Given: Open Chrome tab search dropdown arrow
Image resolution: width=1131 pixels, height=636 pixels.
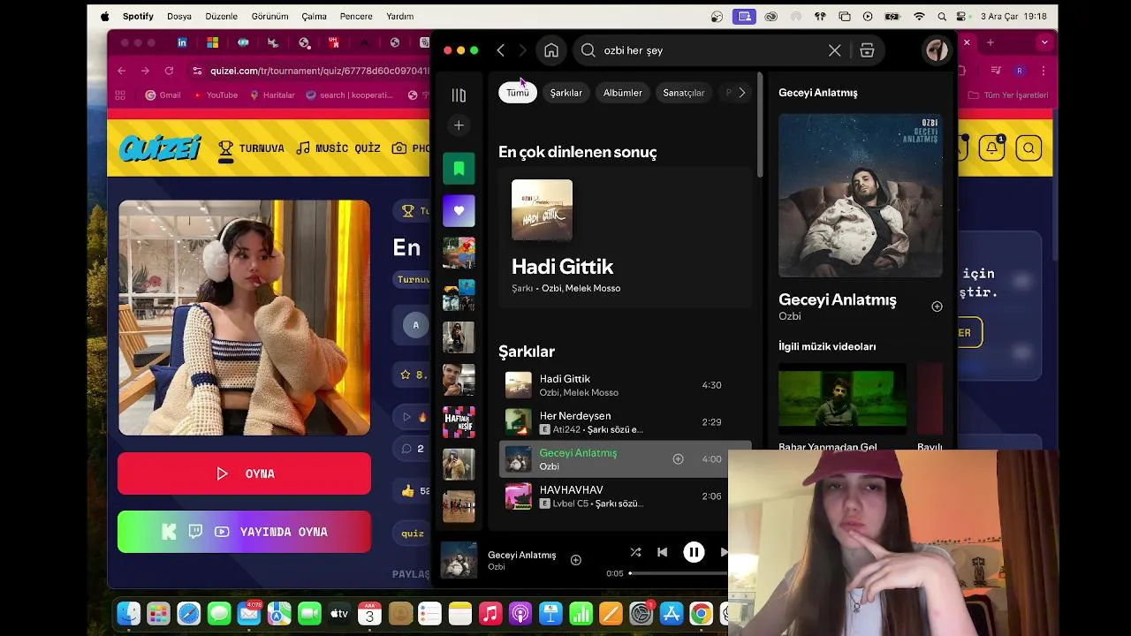Looking at the screenshot, I should (1044, 42).
